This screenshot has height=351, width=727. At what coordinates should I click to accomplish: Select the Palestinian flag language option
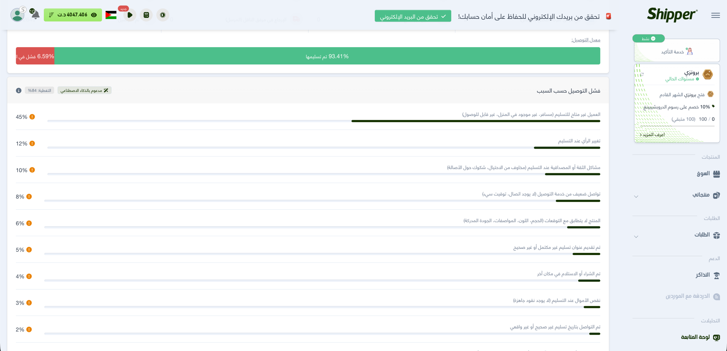pyautogui.click(x=111, y=15)
